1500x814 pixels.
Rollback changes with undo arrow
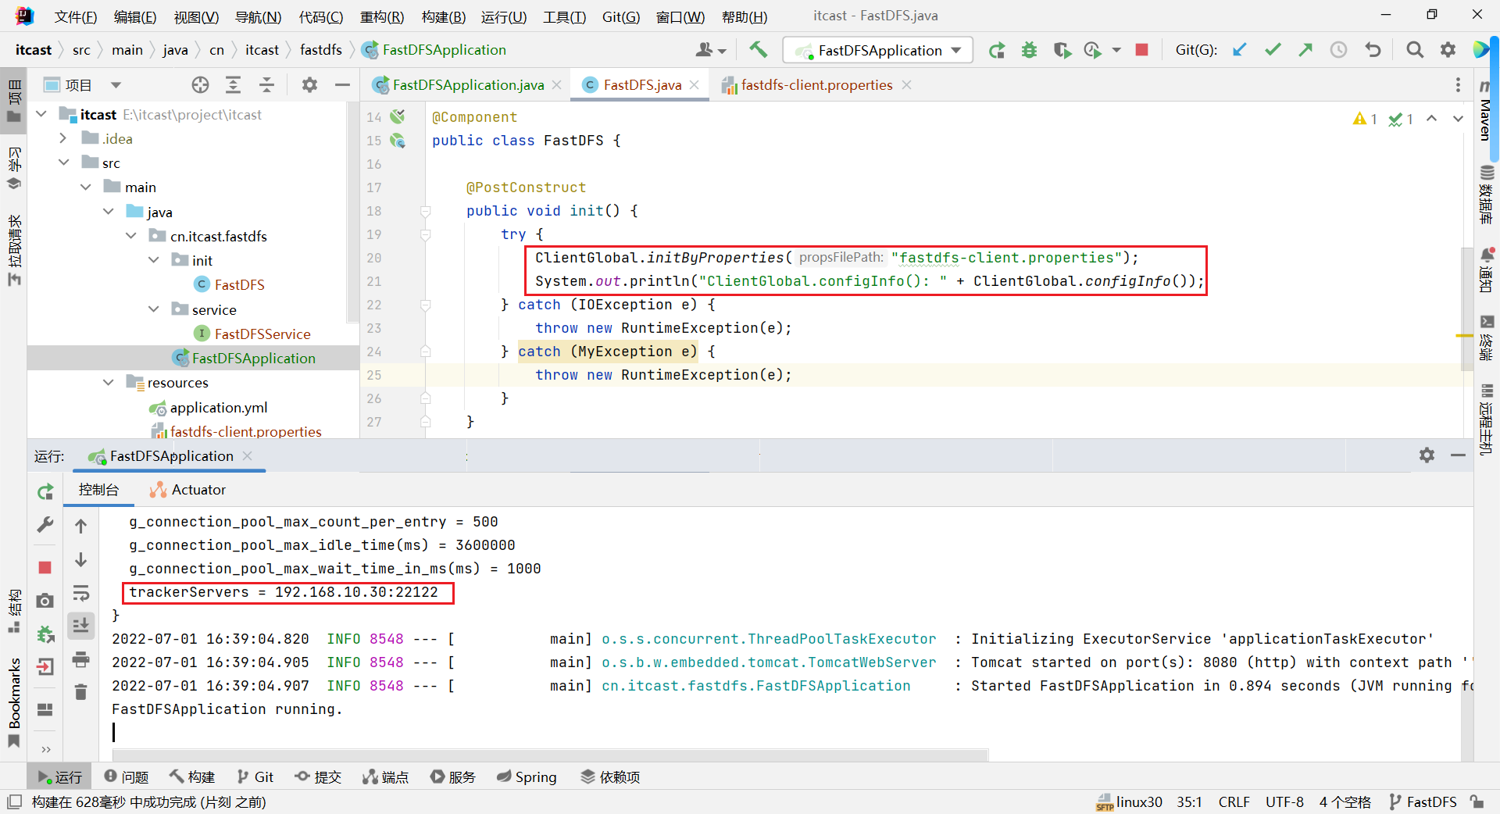[x=1373, y=50]
